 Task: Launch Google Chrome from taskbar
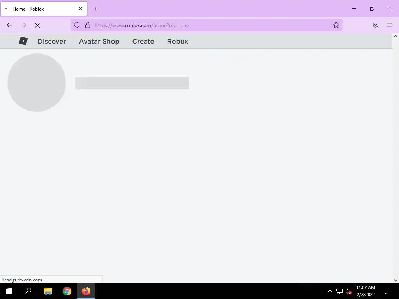(x=67, y=291)
